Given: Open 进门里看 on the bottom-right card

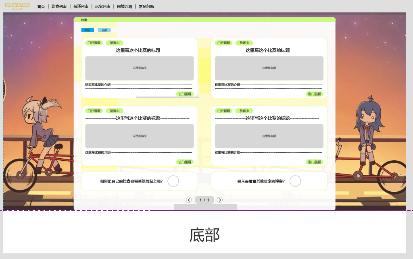Looking at the screenshot, I should 315,162.
